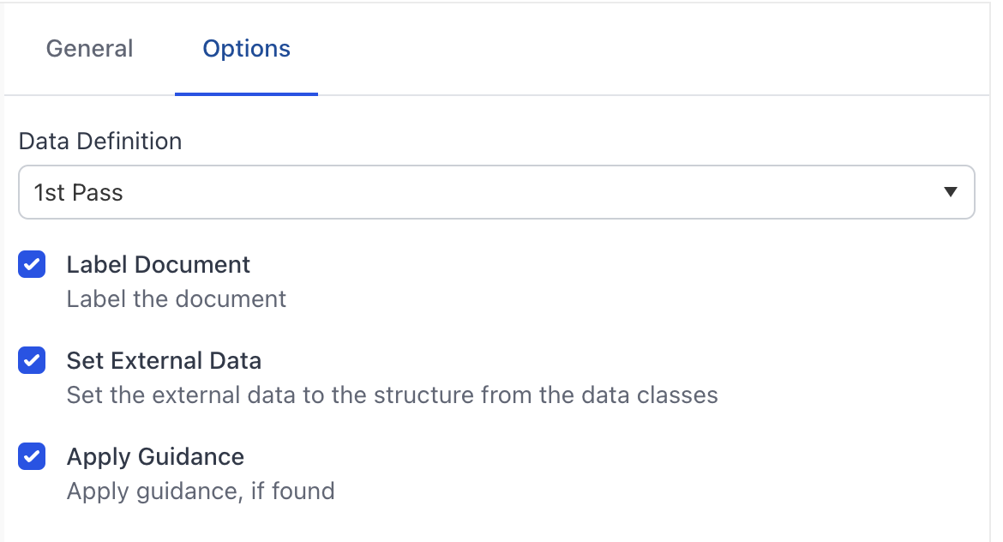Click the Data Definition heading text

pos(99,141)
